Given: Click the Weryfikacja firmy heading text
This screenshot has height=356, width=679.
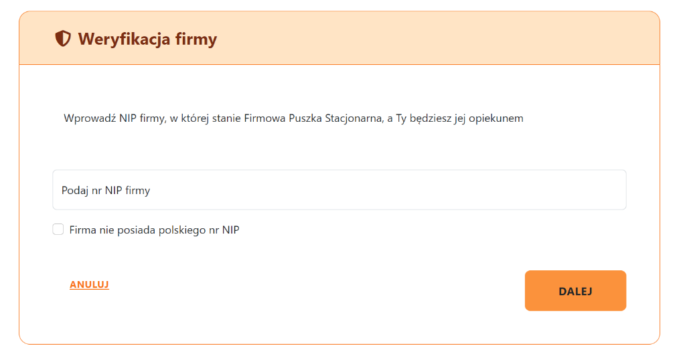Looking at the screenshot, I should [x=147, y=39].
